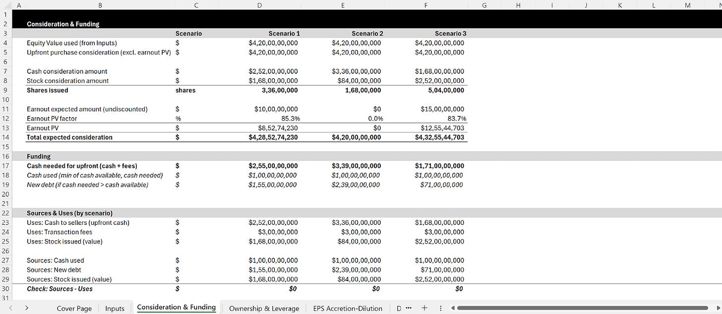Select row 14 header
The image size is (722, 314).
[6, 137]
